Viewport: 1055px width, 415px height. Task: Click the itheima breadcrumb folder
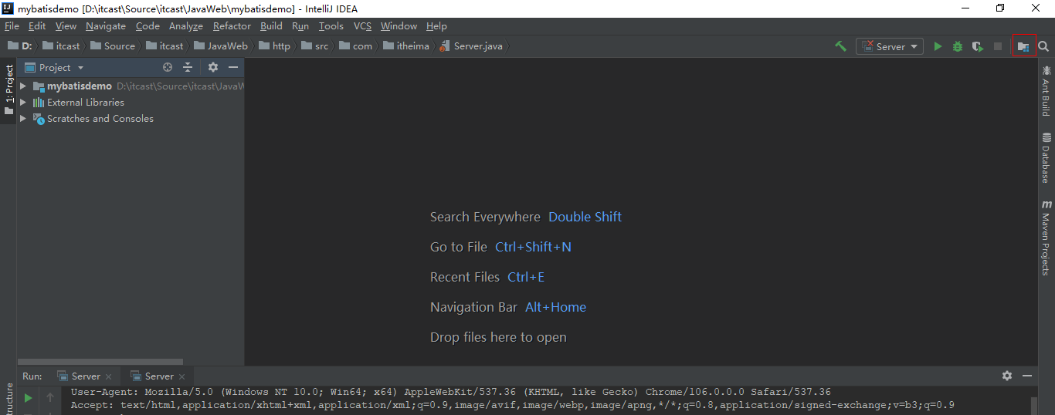(406, 46)
